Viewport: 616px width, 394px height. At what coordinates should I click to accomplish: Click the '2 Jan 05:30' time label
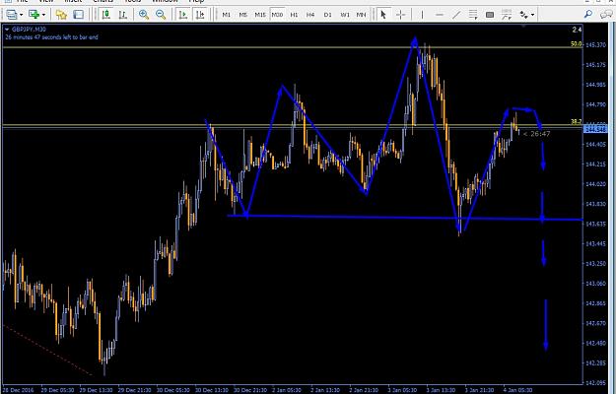coord(289,390)
